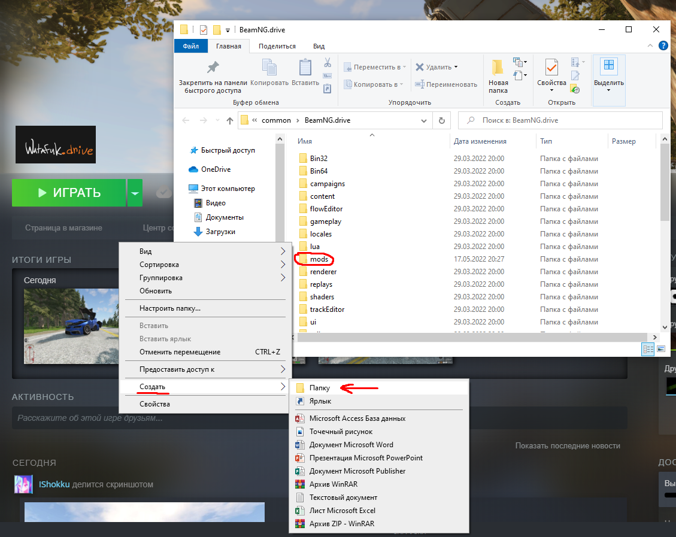The image size is (676, 537).
Task: Choose Отменить перемещение in context menu
Action: (205, 352)
